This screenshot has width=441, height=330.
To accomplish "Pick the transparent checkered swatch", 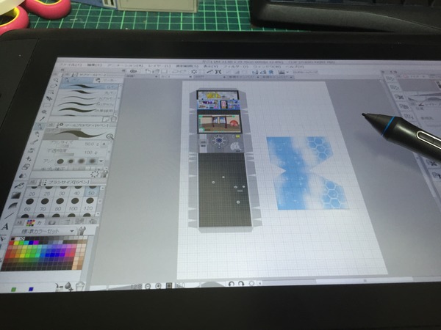I will tap(21, 239).
